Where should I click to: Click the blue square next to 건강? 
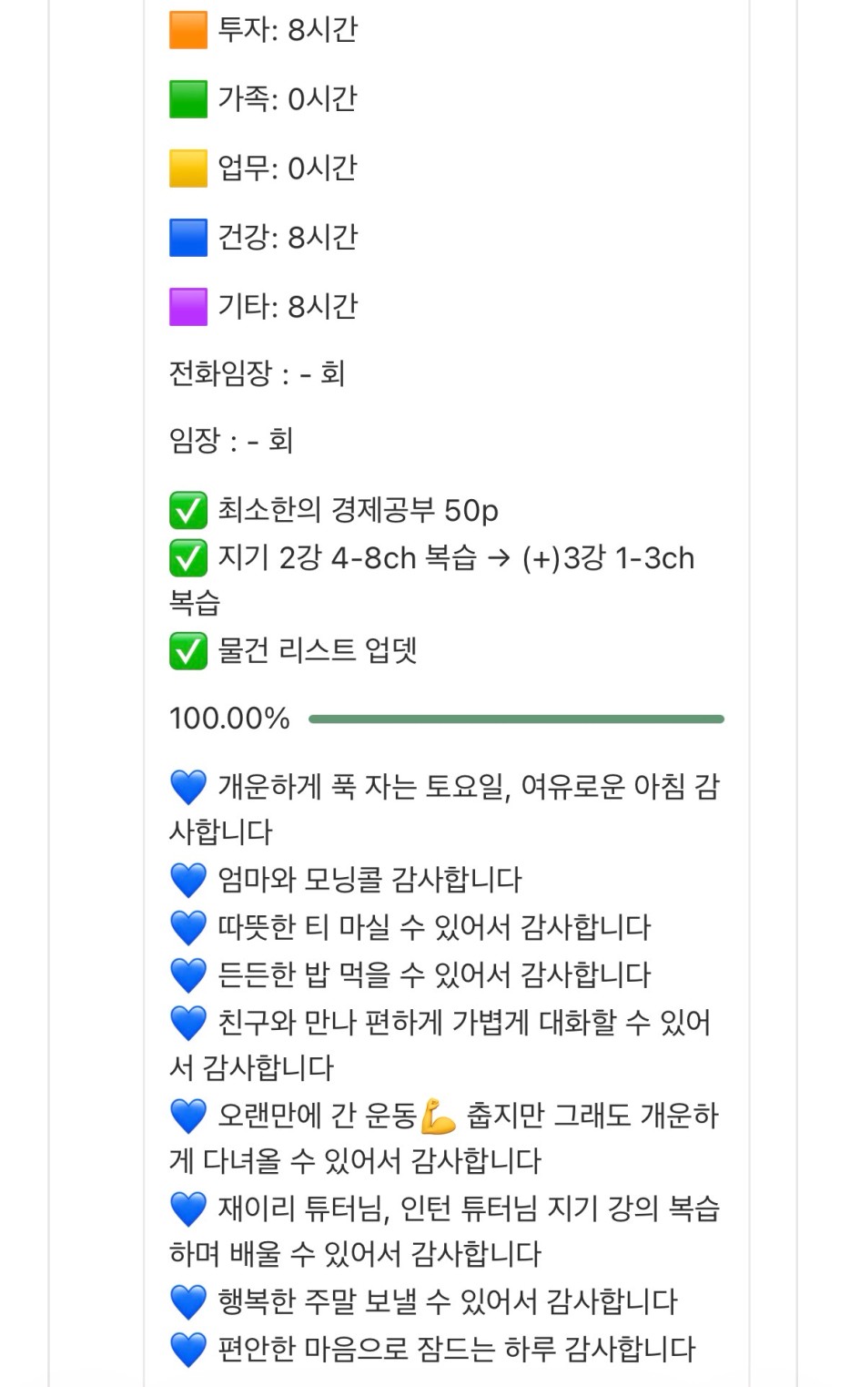click(188, 238)
